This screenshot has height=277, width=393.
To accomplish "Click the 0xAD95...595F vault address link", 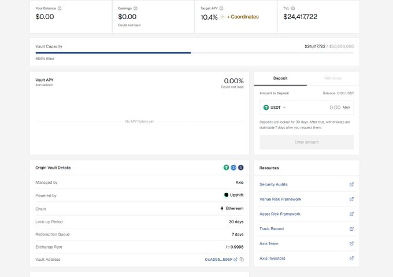I will click(218, 260).
